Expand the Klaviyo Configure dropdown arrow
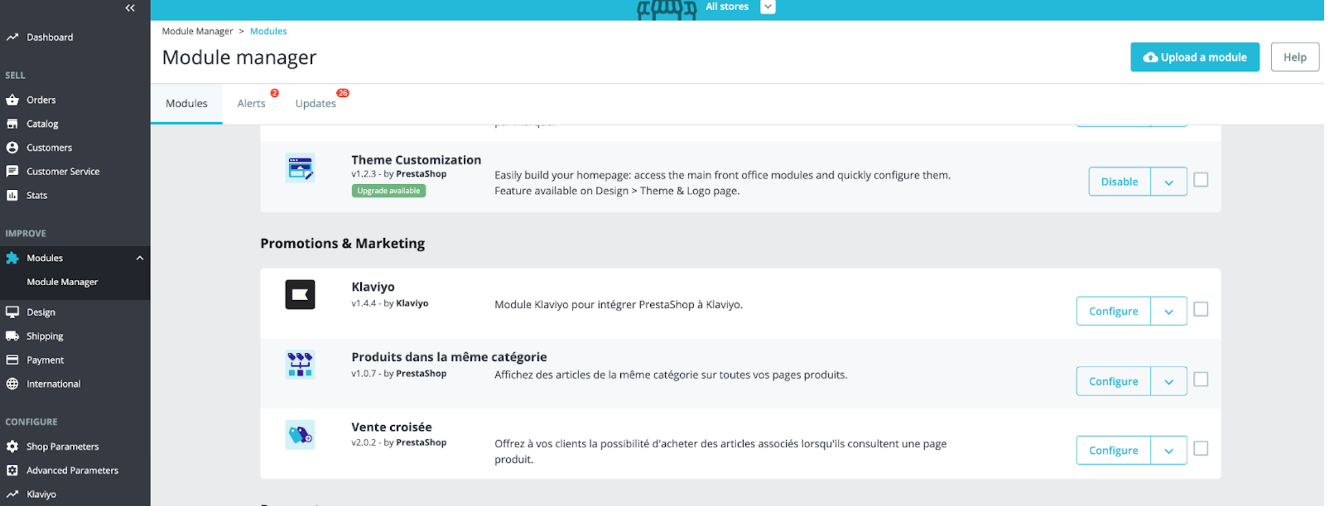Viewport: 1329px width, 506px height. tap(1168, 312)
